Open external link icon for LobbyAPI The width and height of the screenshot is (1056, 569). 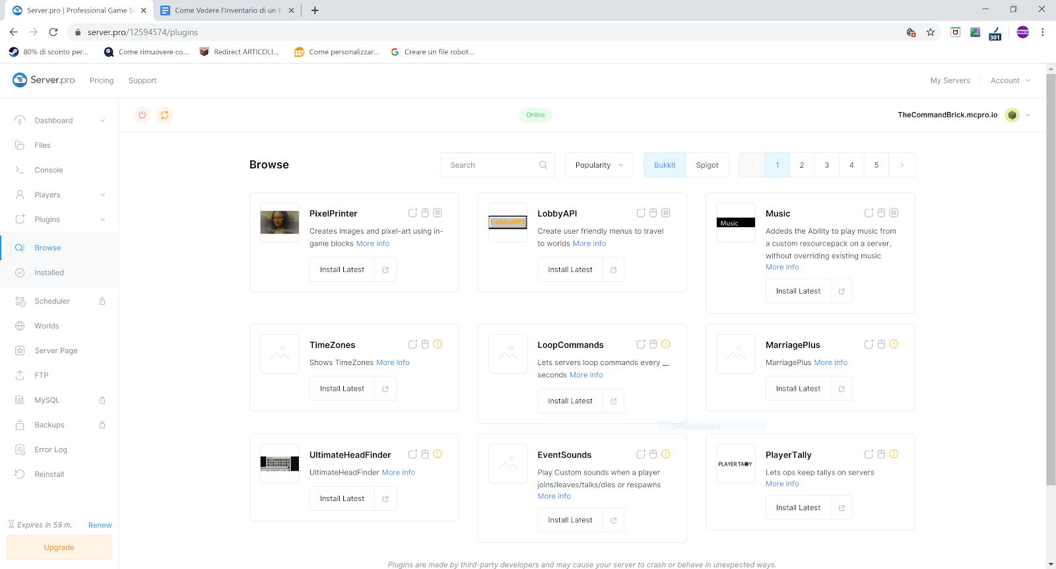click(613, 270)
